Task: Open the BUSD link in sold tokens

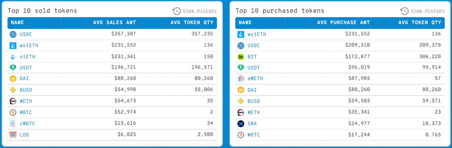Action: (x=26, y=90)
